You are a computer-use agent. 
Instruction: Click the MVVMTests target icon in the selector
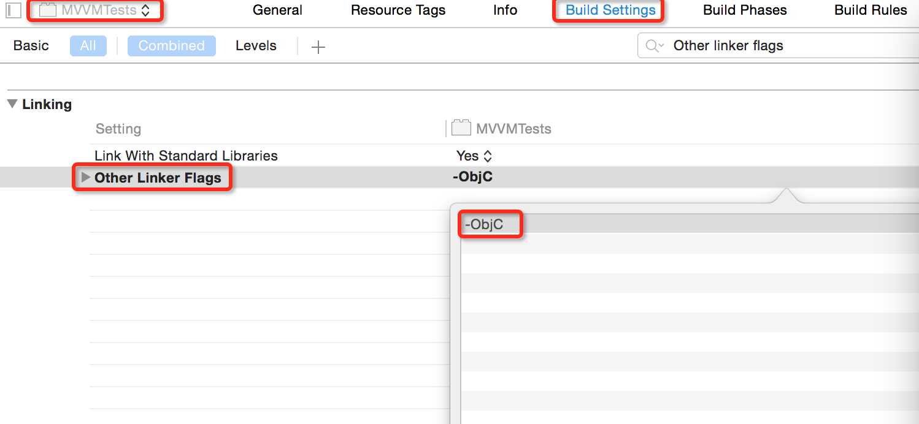pyautogui.click(x=48, y=10)
